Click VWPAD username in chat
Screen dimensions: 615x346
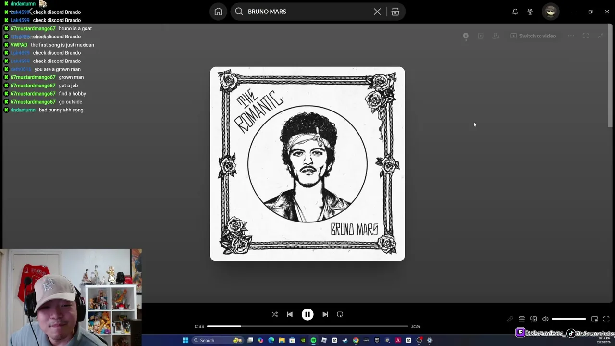19,45
